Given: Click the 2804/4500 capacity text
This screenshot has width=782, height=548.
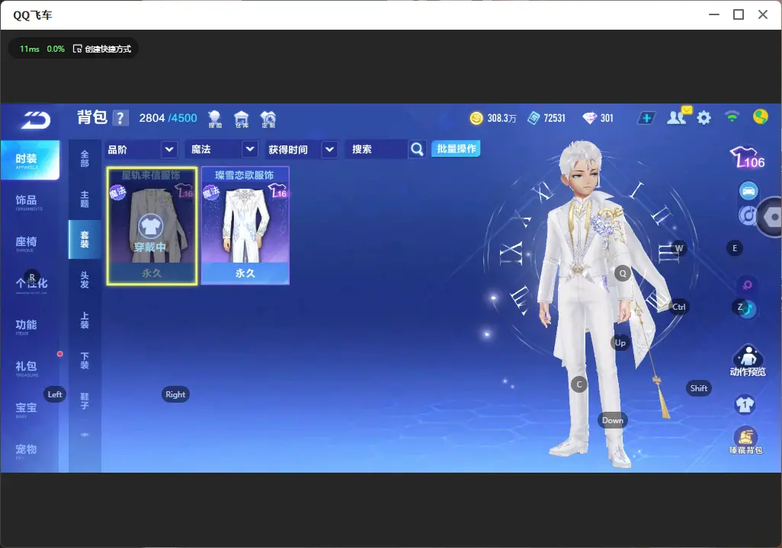Looking at the screenshot, I should (168, 118).
